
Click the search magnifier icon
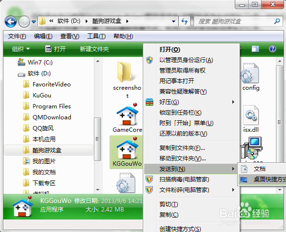[277, 21]
